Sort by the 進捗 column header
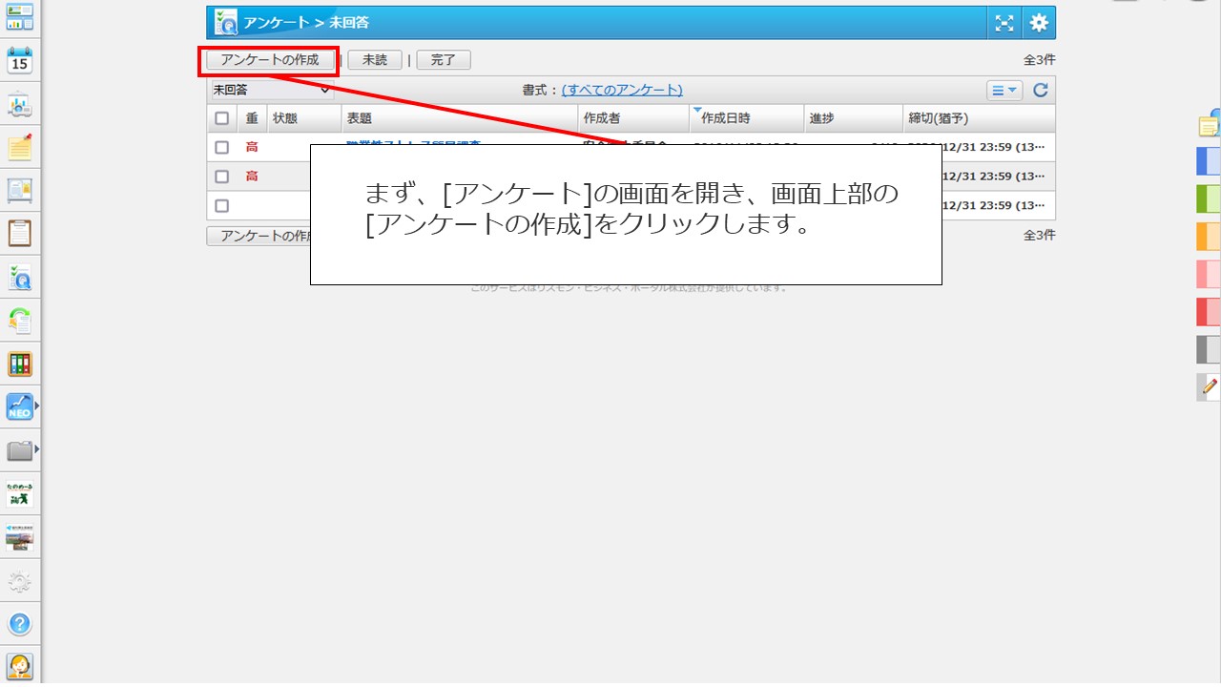Viewport: 1221px width, 687px height. click(853, 118)
